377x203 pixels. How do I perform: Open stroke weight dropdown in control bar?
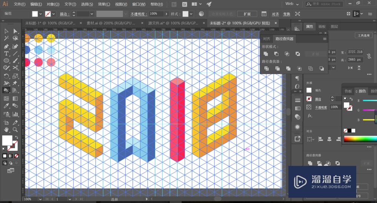coord(92,14)
